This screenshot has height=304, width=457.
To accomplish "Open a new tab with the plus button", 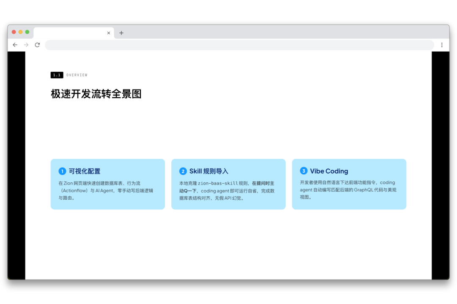I will click(x=121, y=33).
